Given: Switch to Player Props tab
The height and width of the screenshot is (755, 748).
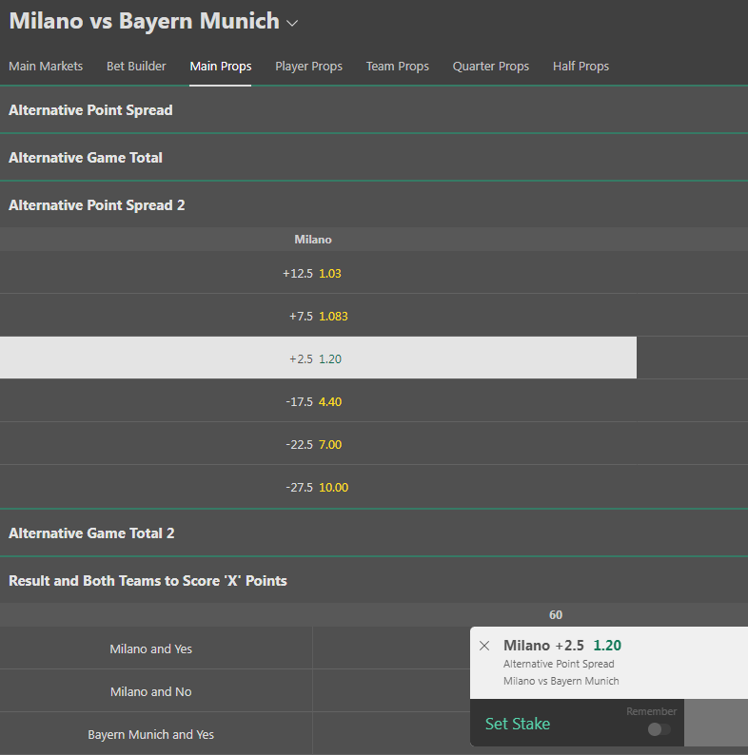Looking at the screenshot, I should pos(308,66).
